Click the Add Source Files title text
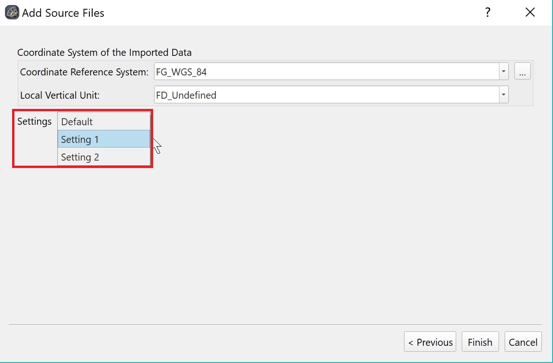 click(63, 13)
